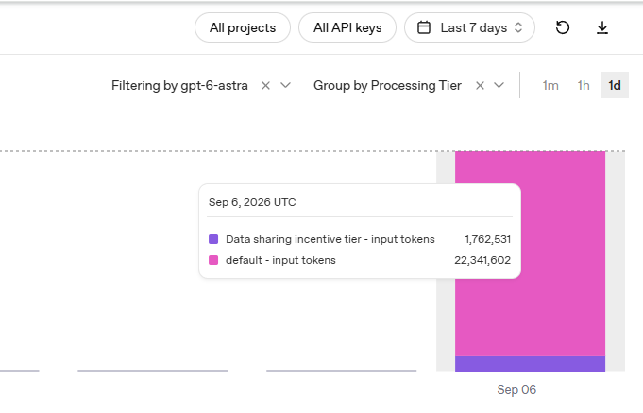Remove the Group by Processing Tier grouping

coord(480,85)
